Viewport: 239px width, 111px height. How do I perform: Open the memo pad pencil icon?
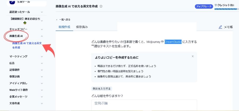tap(220, 27)
